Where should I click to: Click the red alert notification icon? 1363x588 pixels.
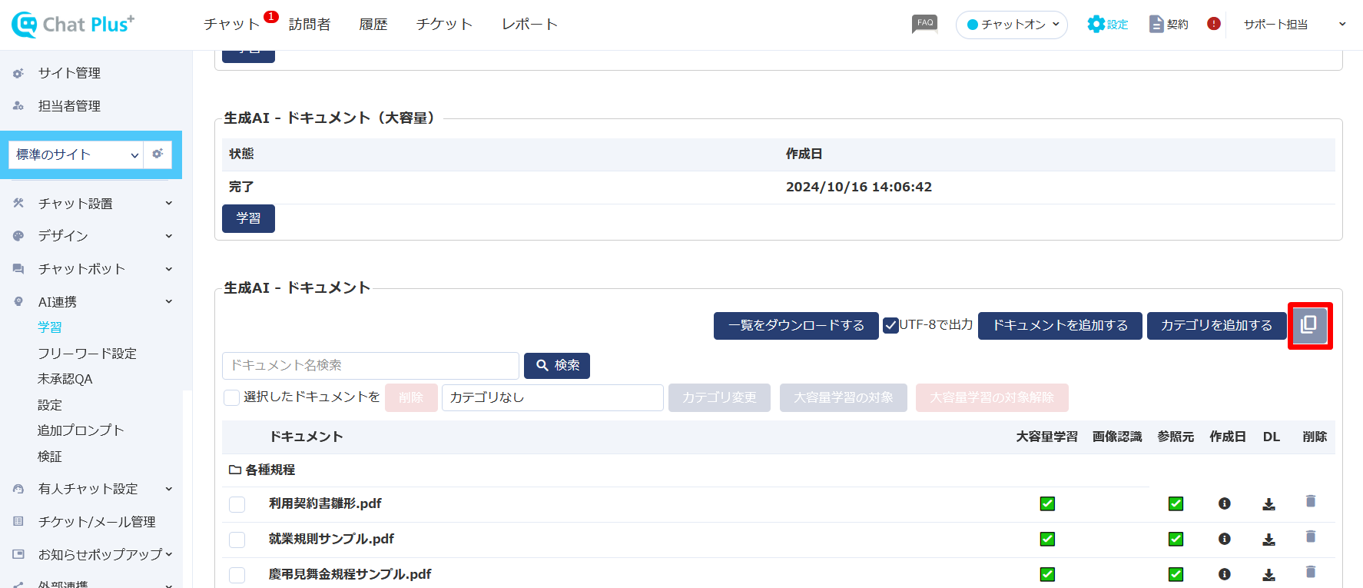coord(1214,24)
